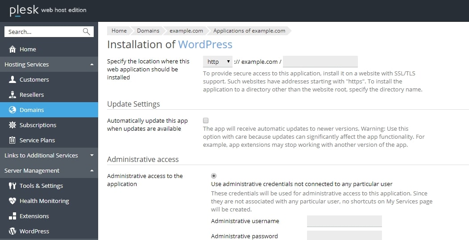Open Tools & Settings in the sidebar

pos(49,186)
